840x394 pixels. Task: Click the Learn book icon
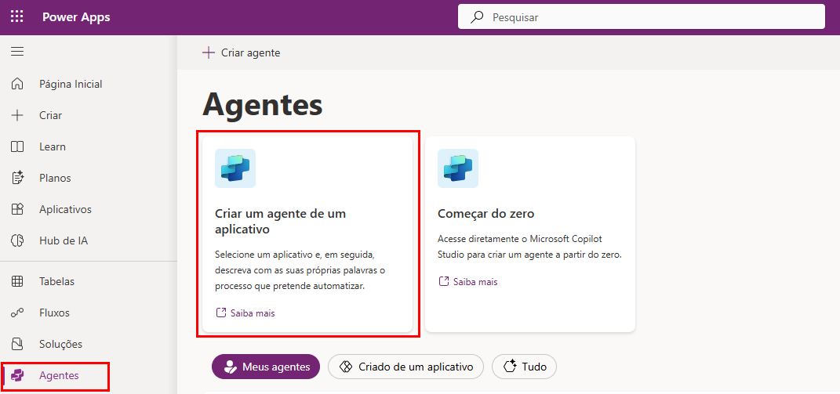[17, 146]
